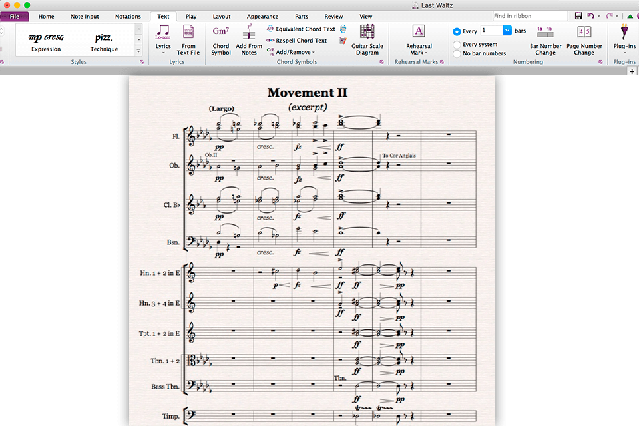Insert a Page Number Change
The height and width of the screenshot is (426, 639).
tap(584, 40)
